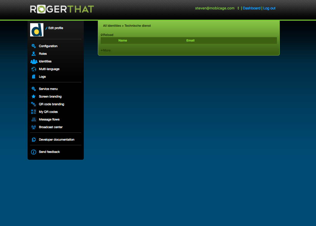
Task: Click the Multi-language globe icon
Action: pos(33,69)
